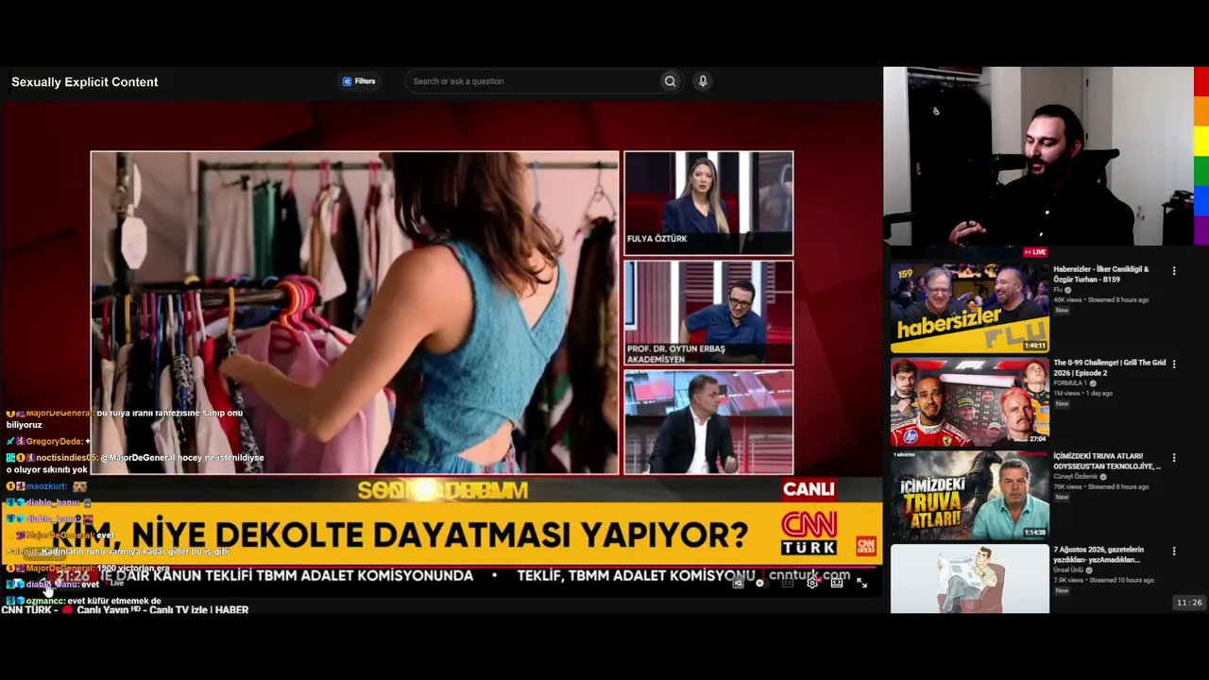This screenshot has width=1209, height=680.
Task: Click the Fulya Öztürk panel in the video
Action: coord(708,203)
